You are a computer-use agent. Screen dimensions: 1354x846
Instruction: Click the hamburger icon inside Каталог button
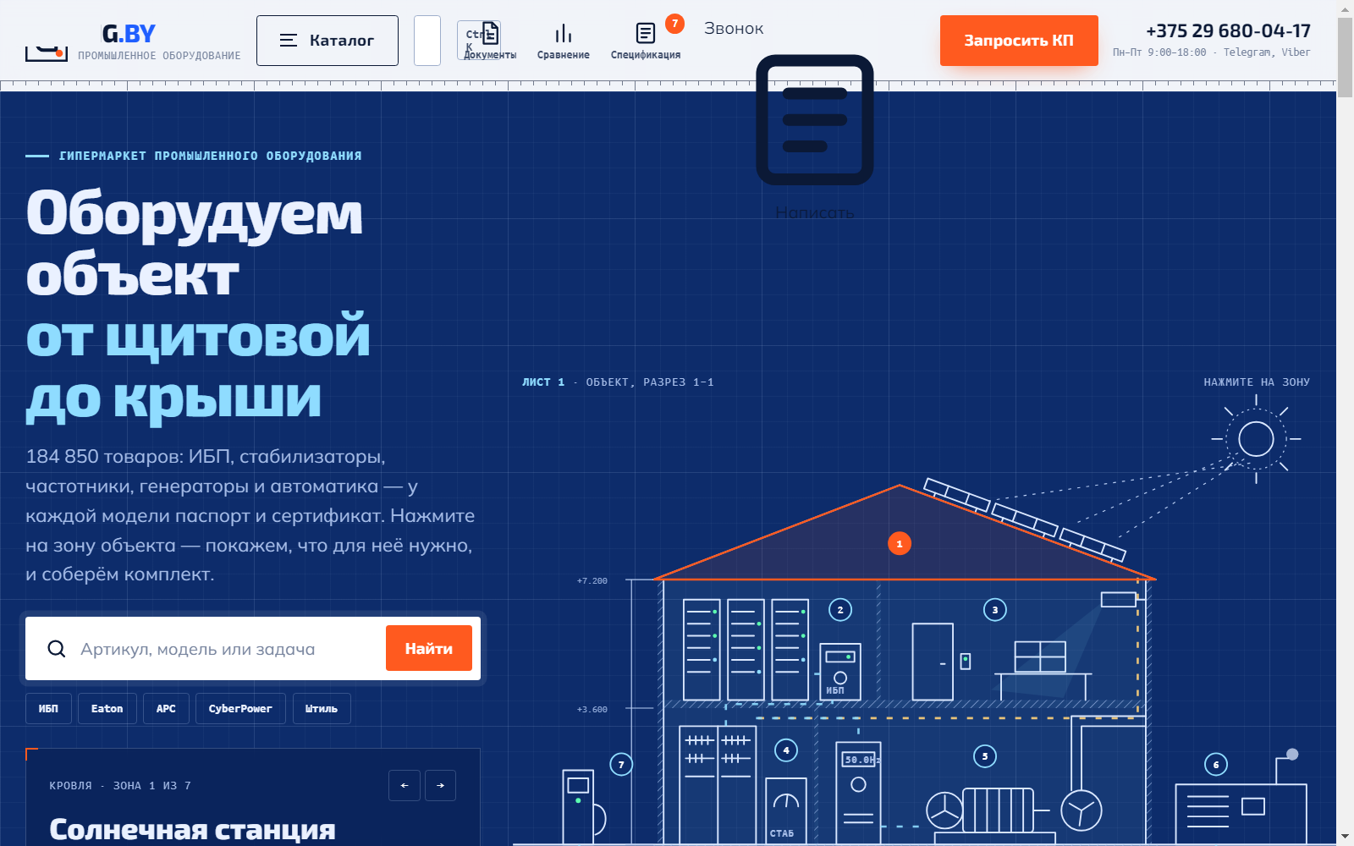(x=289, y=41)
